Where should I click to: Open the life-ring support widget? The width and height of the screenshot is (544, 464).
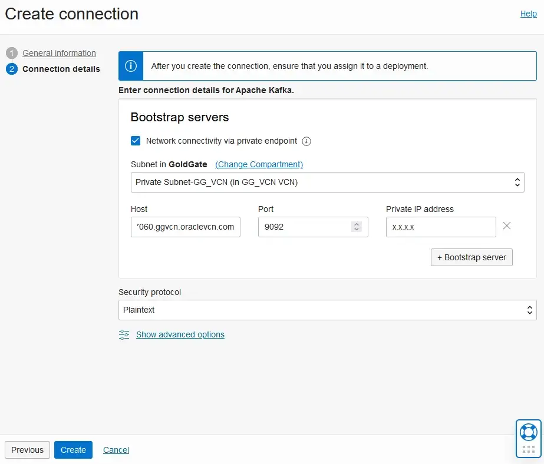[528, 432]
